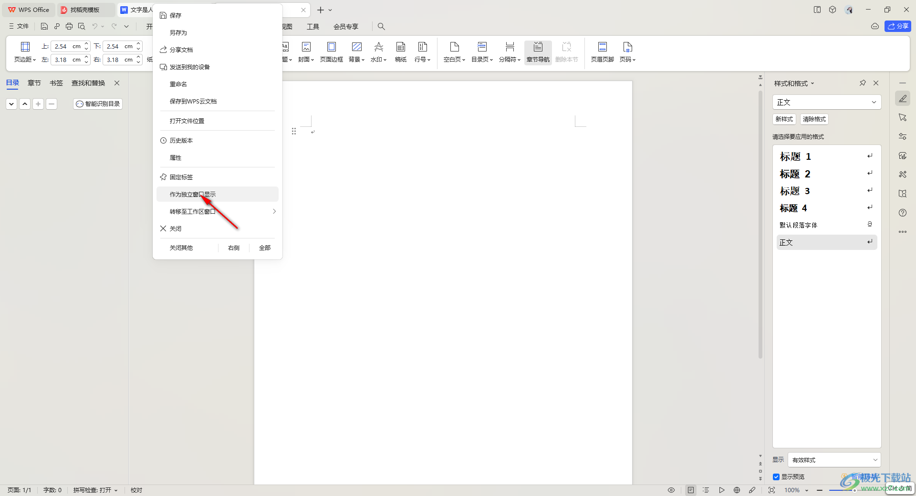Open the Show 有效样式 dropdown
Viewport: 916px width, 496px height.
tap(834, 460)
